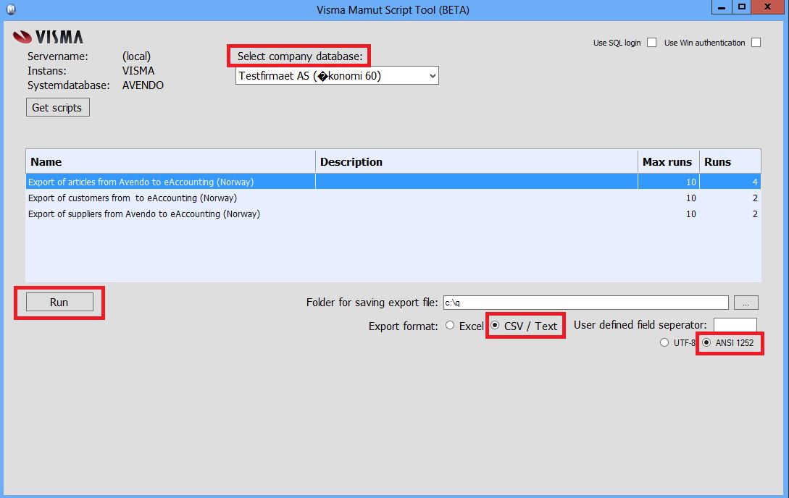This screenshot has width=789, height=498.
Task: Click the AVENDO systemdatabase value
Action: [143, 85]
